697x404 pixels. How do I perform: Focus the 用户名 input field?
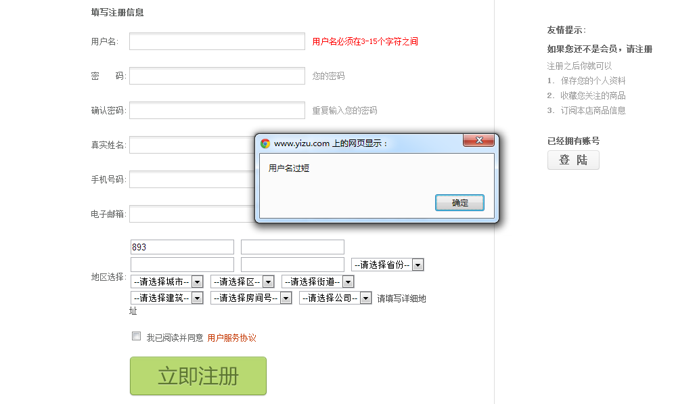pyautogui.click(x=217, y=41)
